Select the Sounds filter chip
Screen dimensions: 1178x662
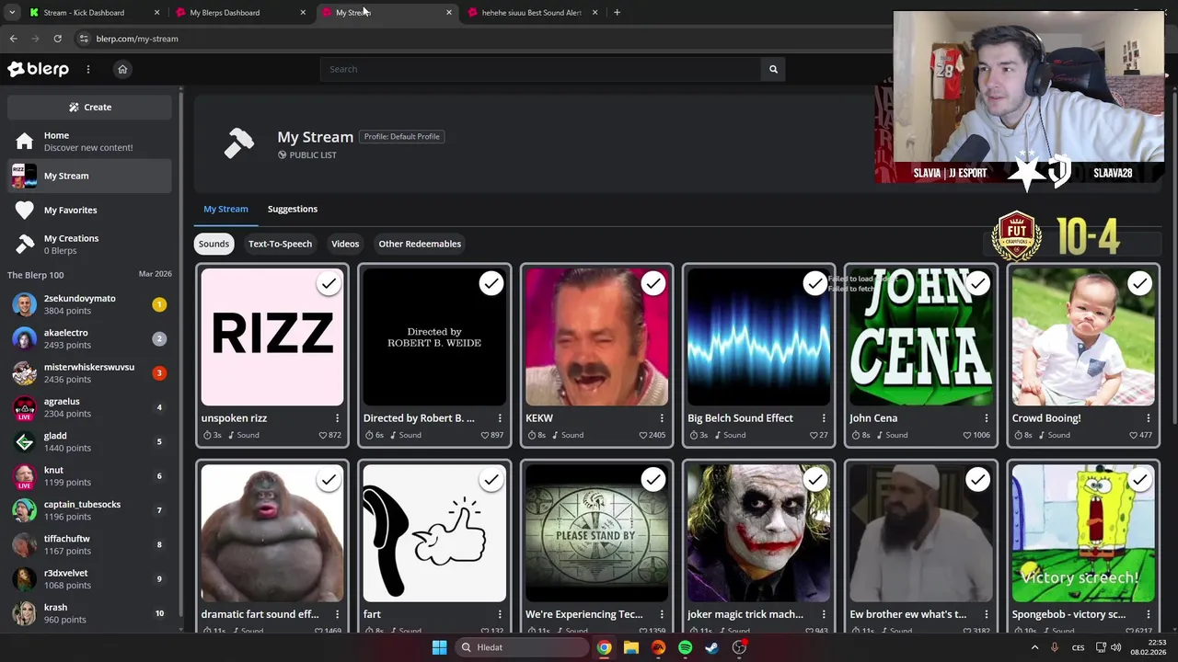click(x=214, y=244)
